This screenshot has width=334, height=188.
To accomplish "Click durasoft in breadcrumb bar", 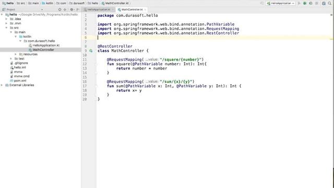I will [77, 3].
